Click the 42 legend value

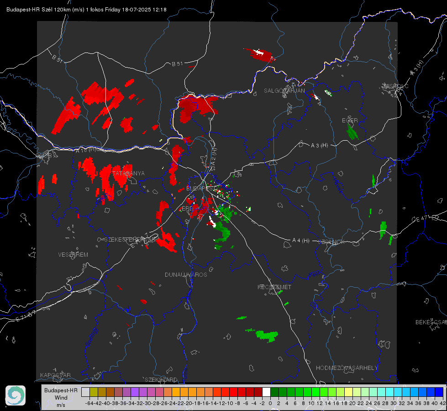(442, 403)
